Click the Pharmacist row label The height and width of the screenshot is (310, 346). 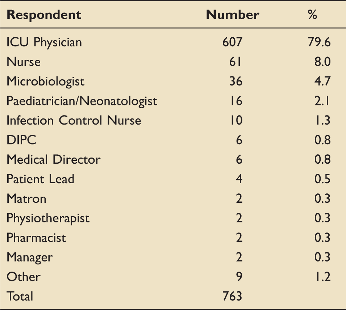(x=36, y=238)
